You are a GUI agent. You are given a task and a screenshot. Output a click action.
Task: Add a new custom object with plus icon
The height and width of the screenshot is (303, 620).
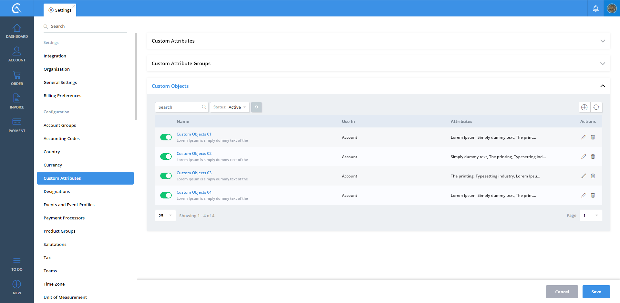click(584, 107)
